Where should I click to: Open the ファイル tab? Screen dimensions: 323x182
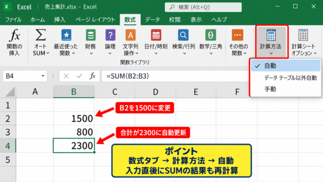click(13, 20)
